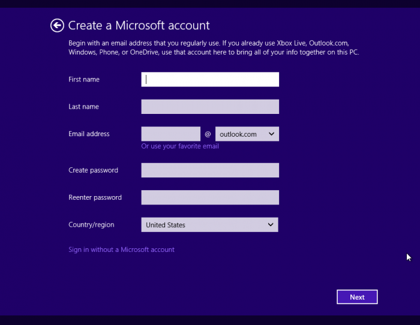Open the outlook.com domain dropdown
This screenshot has width=420, height=325.
(x=247, y=134)
